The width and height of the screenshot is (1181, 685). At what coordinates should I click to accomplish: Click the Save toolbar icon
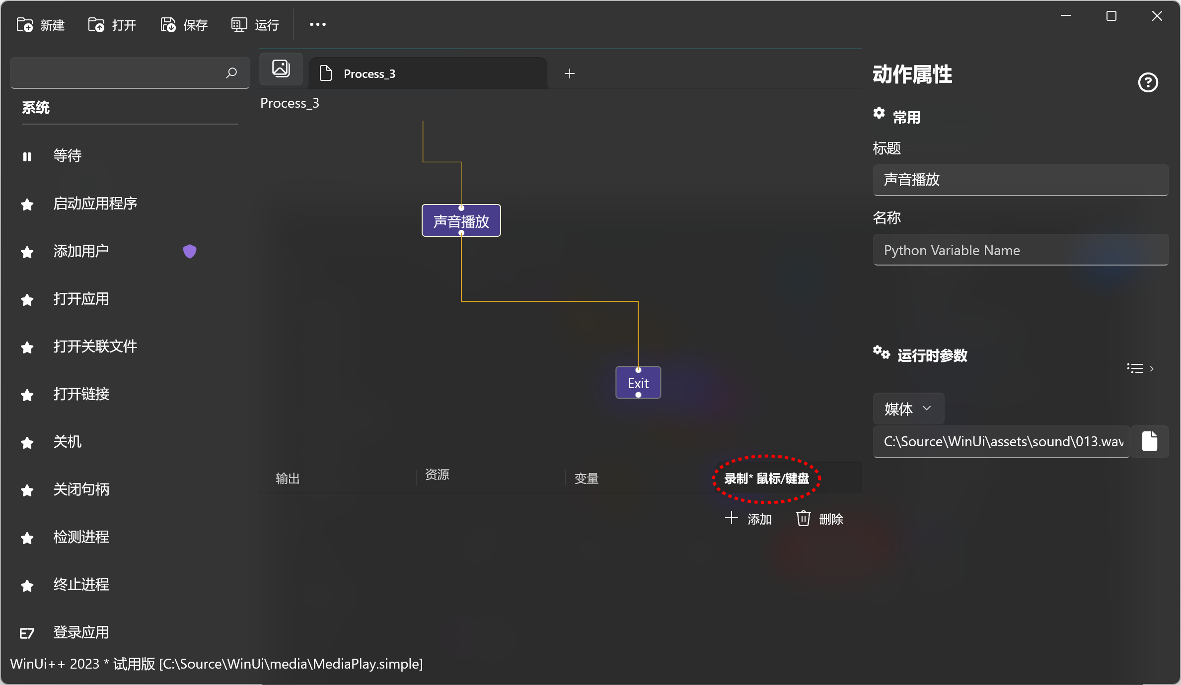168,25
